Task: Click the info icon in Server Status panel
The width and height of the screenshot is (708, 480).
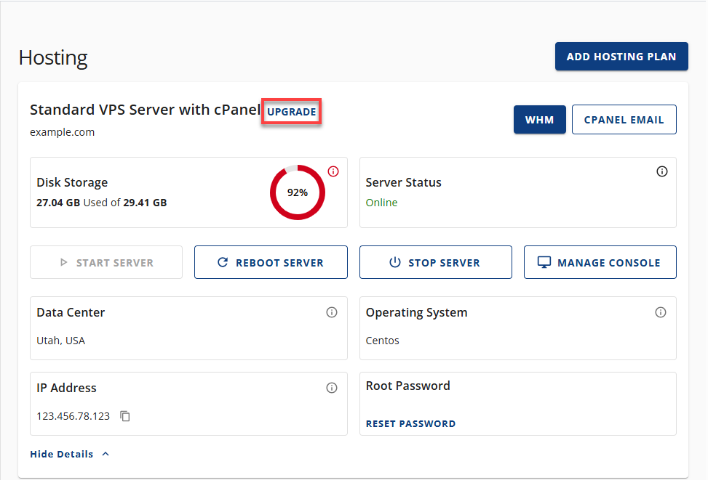Action: coord(662,171)
